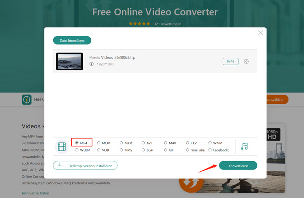Click the Datei hinzufügen button

72,40
